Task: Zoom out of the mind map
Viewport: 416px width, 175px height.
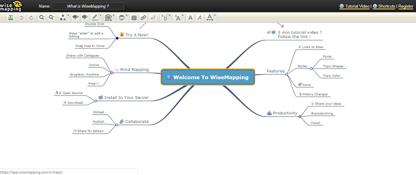Action: pyautogui.click(x=41, y=18)
